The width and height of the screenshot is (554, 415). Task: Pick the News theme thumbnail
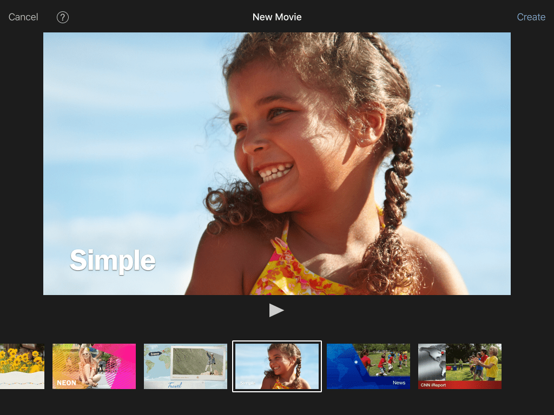coord(368,366)
